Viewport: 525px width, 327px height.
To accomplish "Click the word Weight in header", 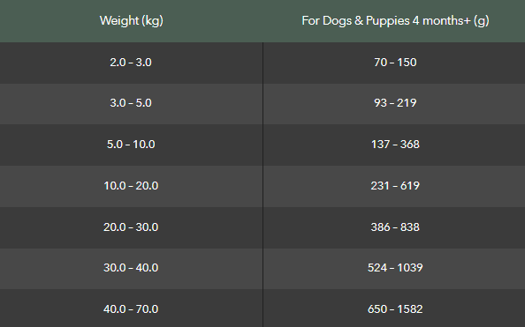I will (118, 20).
